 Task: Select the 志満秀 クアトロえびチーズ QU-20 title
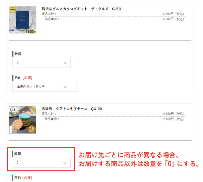[x=72, y=109]
